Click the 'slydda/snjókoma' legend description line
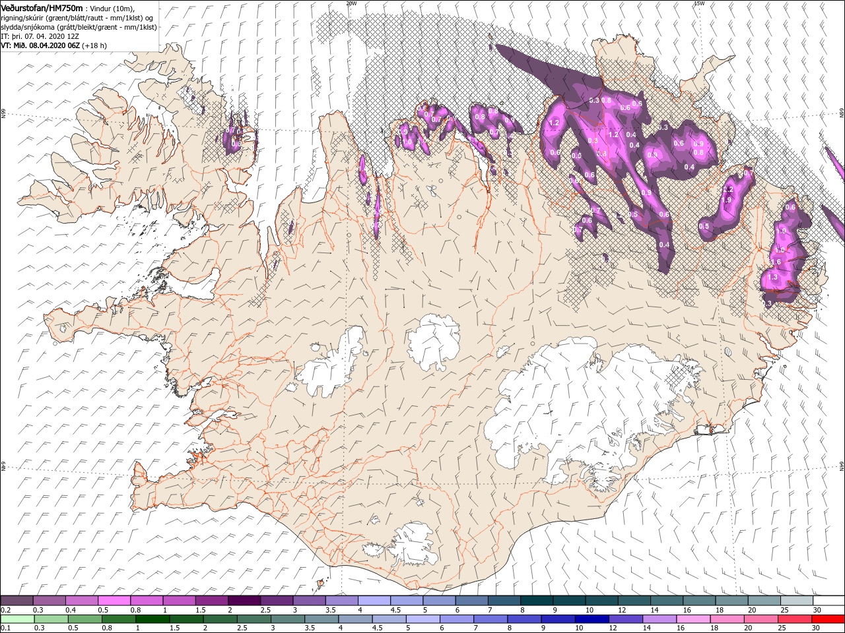 click(x=79, y=27)
